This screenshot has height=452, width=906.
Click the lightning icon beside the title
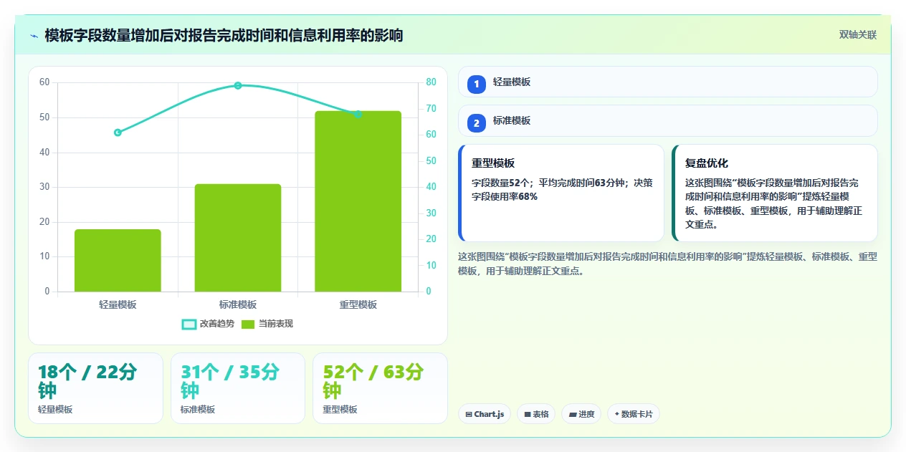tap(34, 36)
